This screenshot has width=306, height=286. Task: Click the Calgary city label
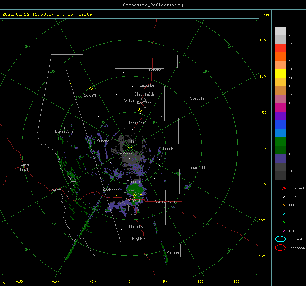[133, 200]
